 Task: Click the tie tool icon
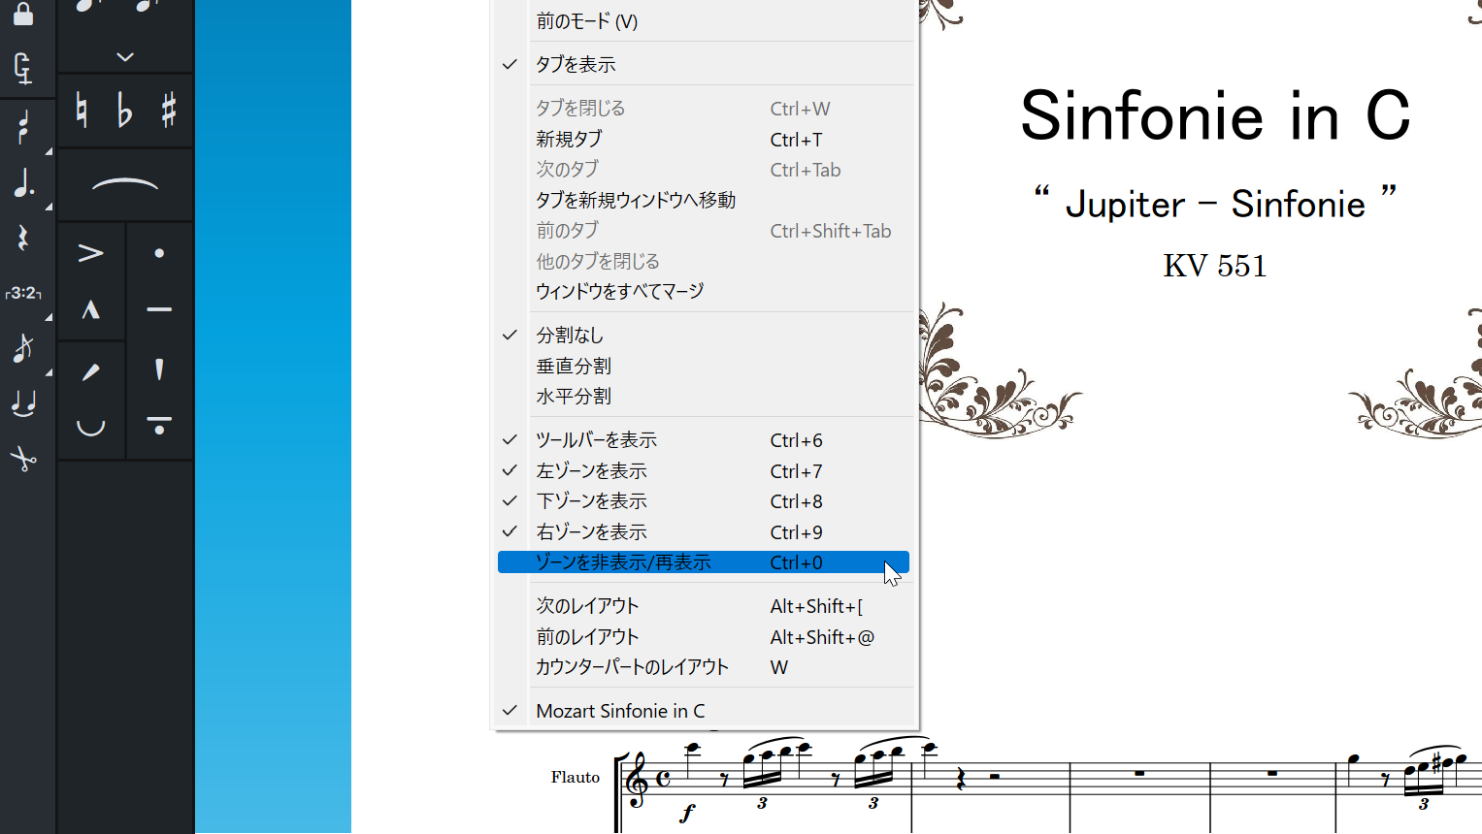(x=23, y=403)
